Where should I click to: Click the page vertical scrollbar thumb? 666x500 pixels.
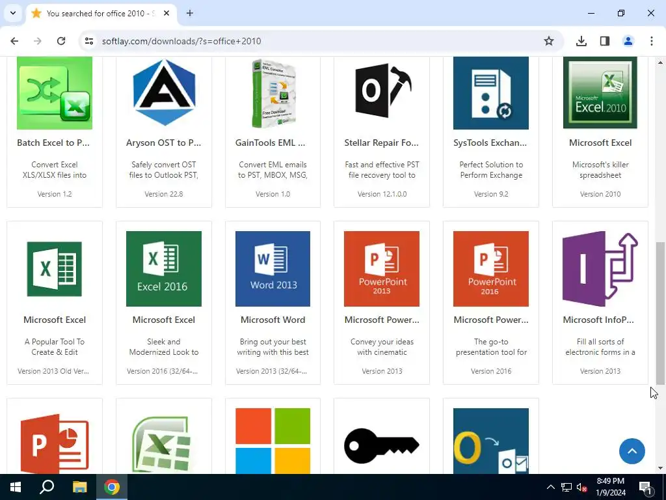point(660,312)
